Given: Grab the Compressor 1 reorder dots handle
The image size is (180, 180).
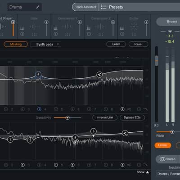Looking at the screenshot, I should tap(67, 35).
